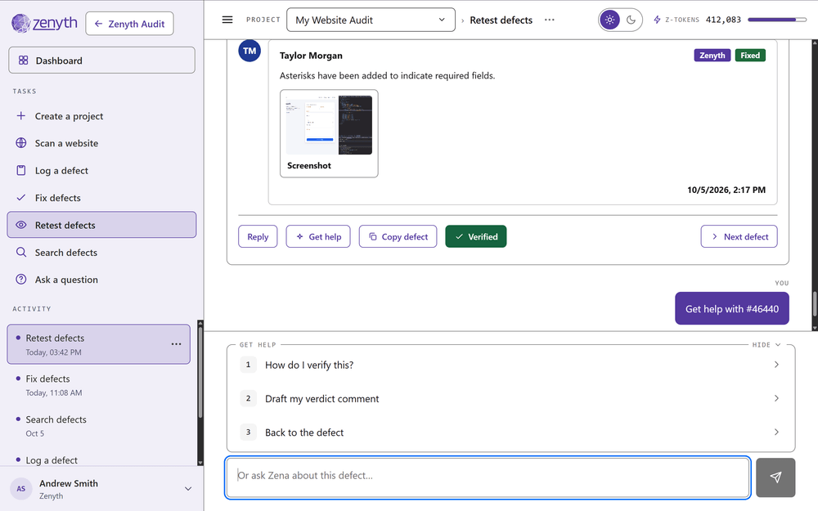Open Scan a website task
The width and height of the screenshot is (818, 511).
pos(101,143)
